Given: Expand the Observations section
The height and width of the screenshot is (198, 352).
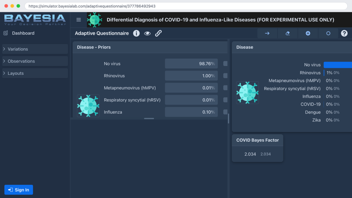Looking at the screenshot, I should point(35,61).
